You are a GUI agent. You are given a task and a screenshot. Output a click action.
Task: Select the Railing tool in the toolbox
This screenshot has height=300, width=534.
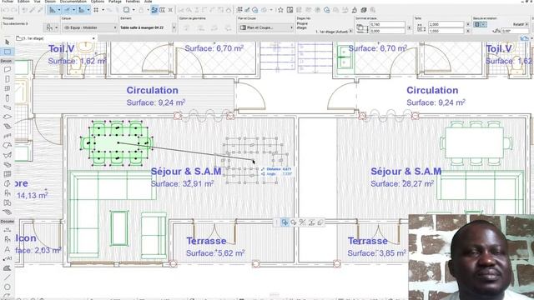(x=8, y=136)
